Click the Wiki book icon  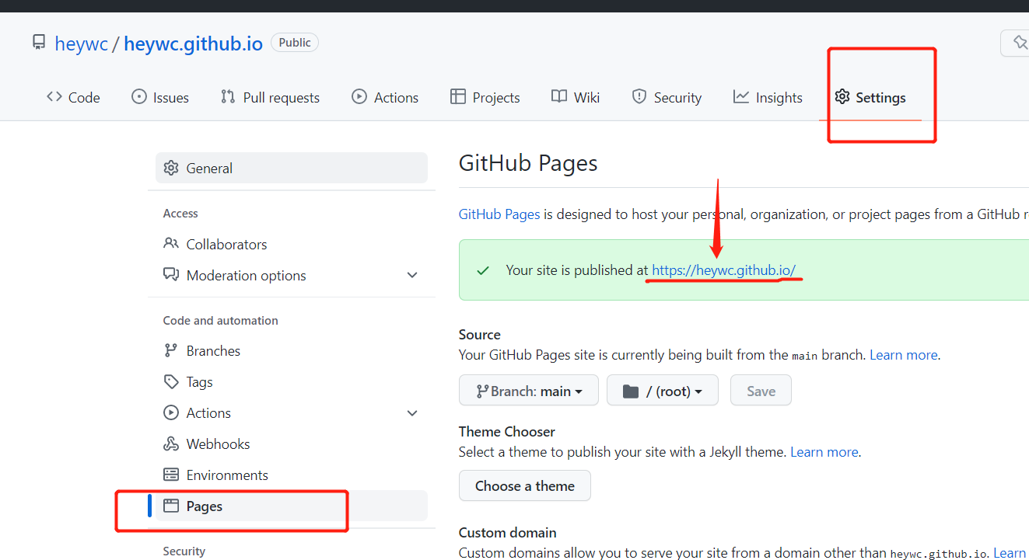[559, 96]
